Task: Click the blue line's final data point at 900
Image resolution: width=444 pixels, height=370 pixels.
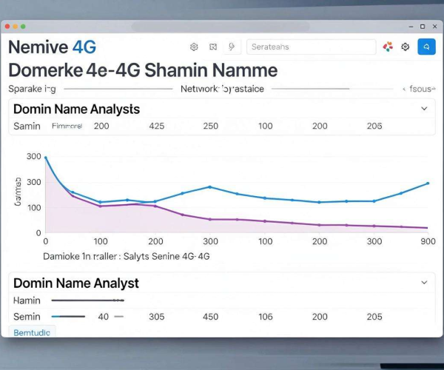Action: coord(428,184)
